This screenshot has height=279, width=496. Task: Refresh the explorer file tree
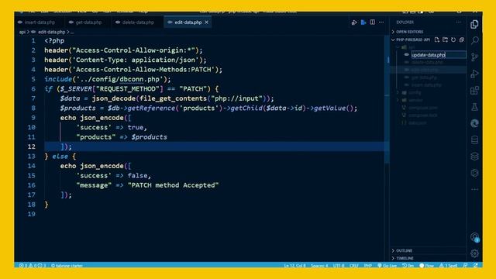[x=453, y=40]
